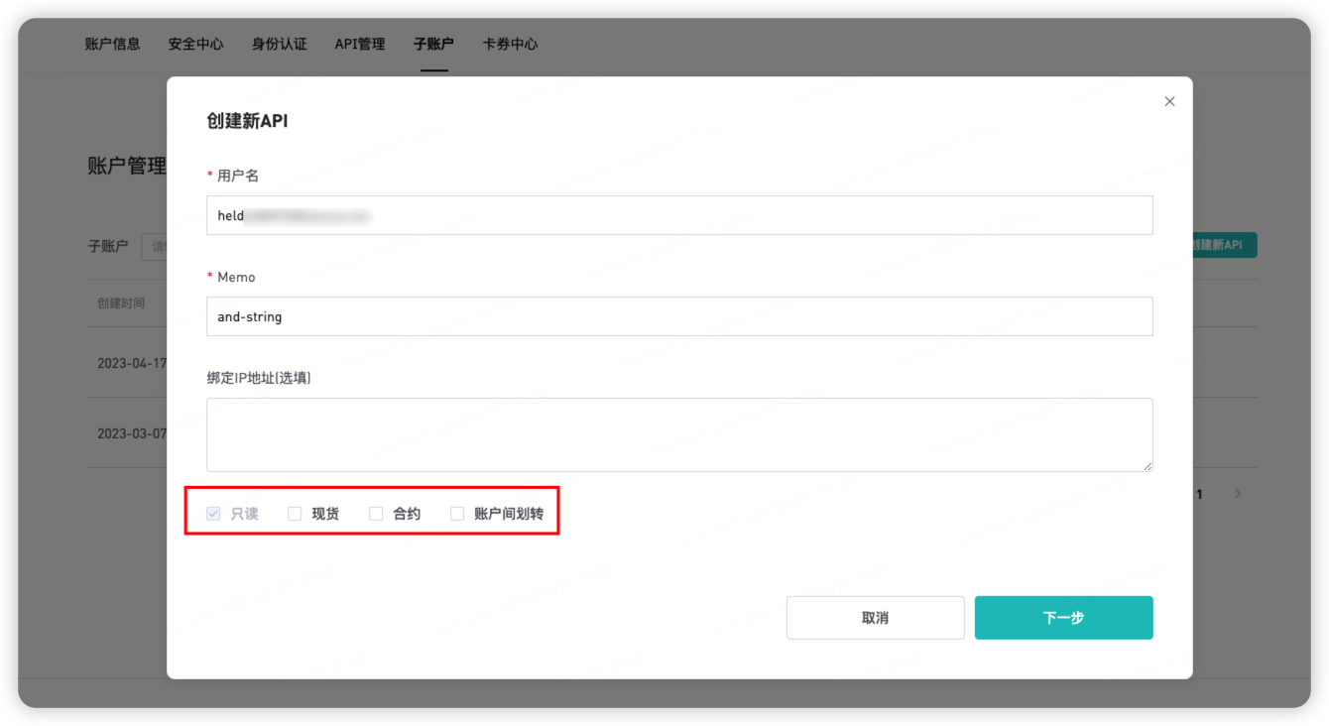Switch to the 安全中心 tab

[195, 44]
